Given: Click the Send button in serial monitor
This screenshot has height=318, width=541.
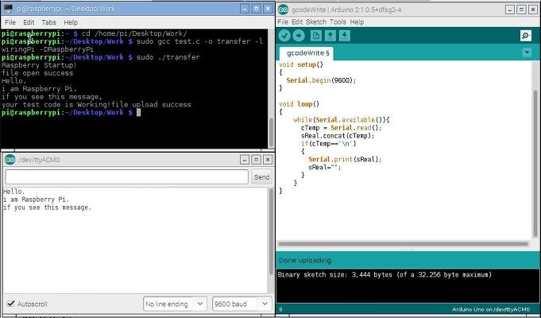Looking at the screenshot, I should [261, 177].
